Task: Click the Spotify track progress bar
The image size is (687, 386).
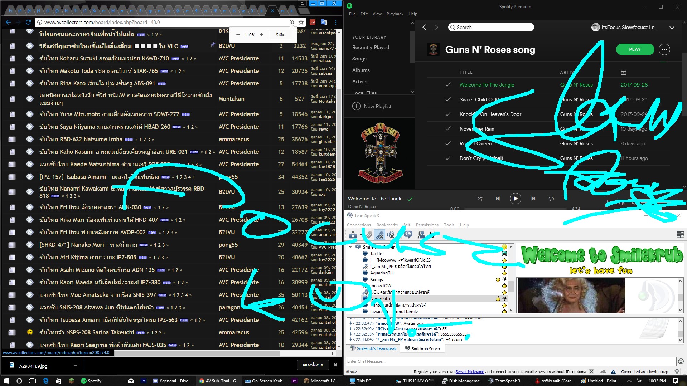Action: coord(515,209)
